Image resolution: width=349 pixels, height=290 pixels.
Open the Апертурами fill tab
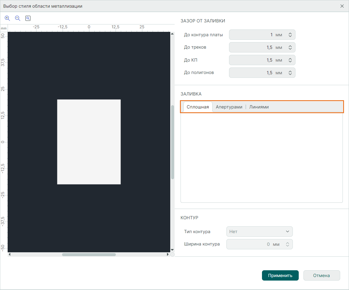coord(229,107)
